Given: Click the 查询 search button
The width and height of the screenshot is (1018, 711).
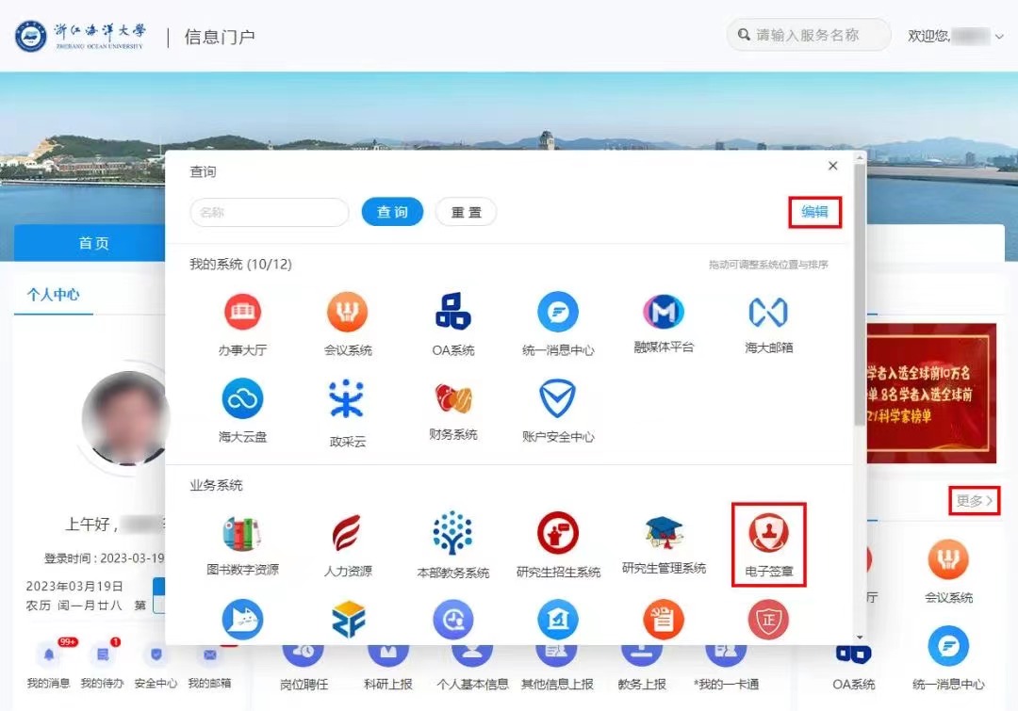Looking at the screenshot, I should click(x=392, y=212).
